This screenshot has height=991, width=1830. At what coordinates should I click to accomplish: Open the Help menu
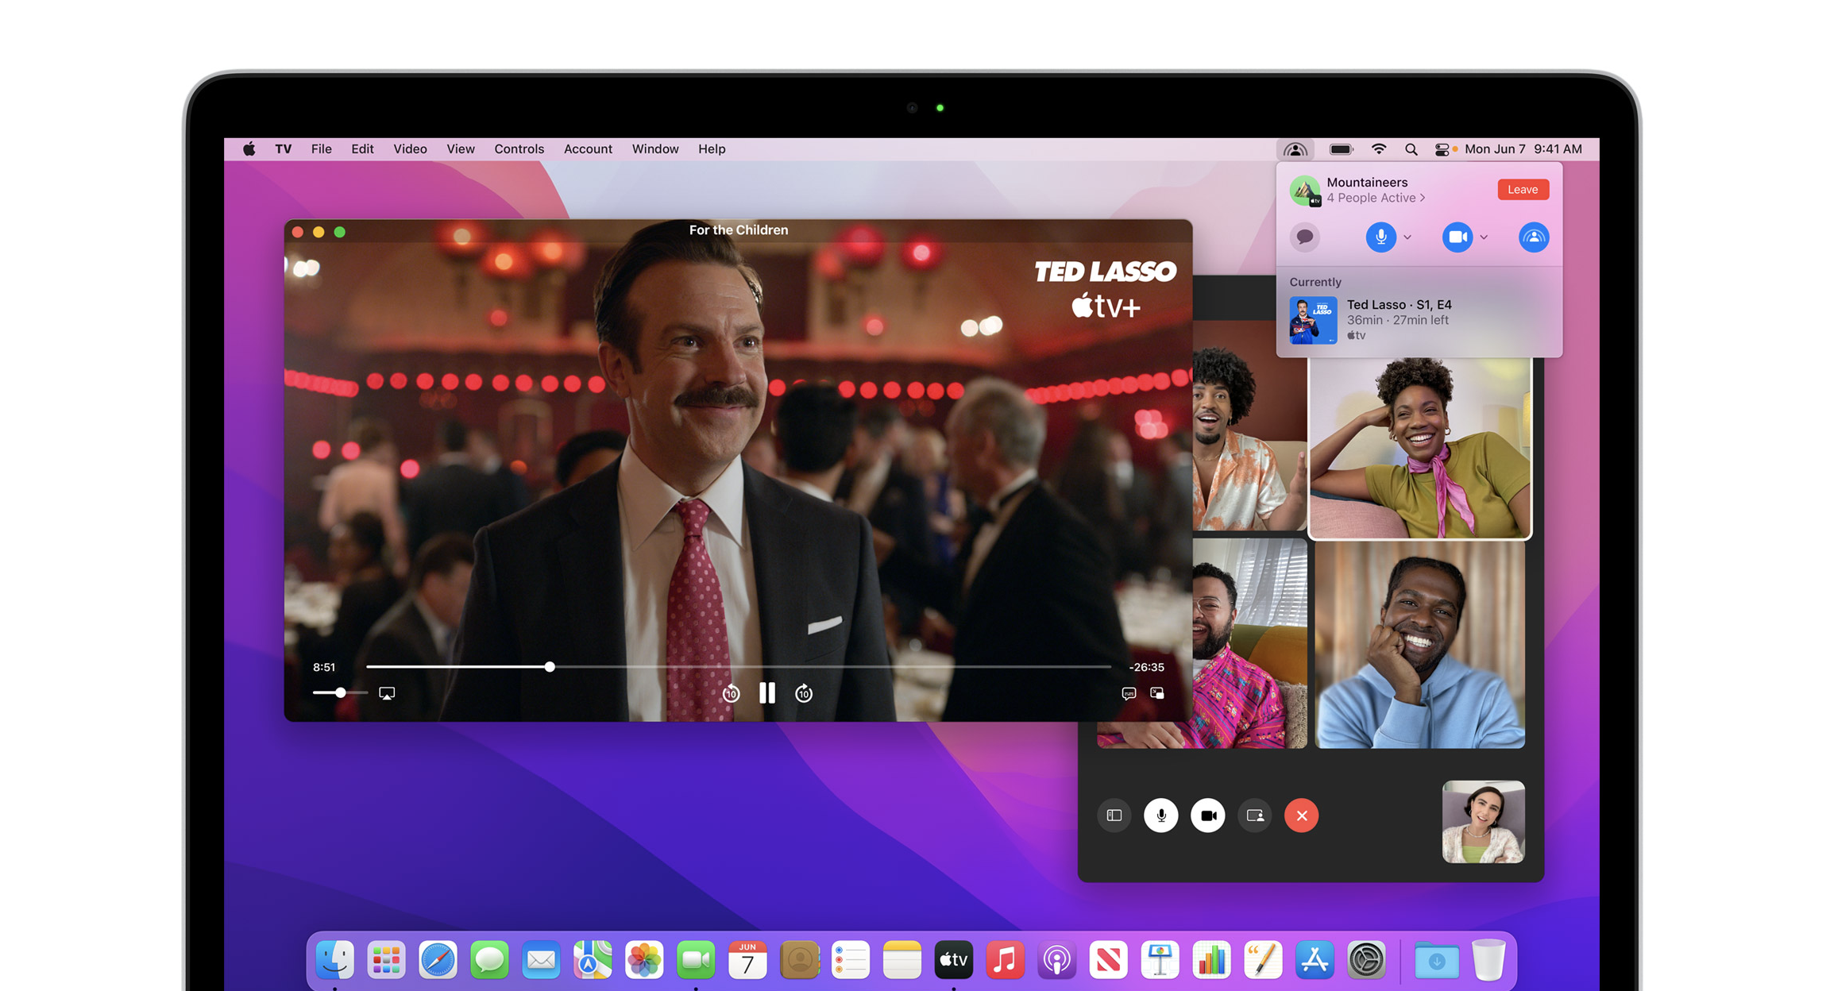712,149
